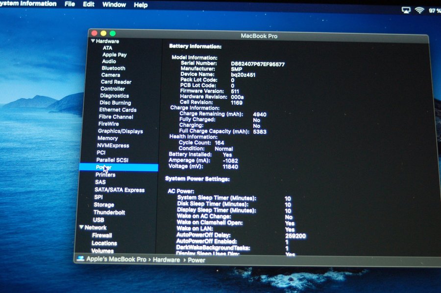Viewport: 441px width, 293px height.
Task: Select Thunderbolt in the sidebar
Action: [x=109, y=212]
